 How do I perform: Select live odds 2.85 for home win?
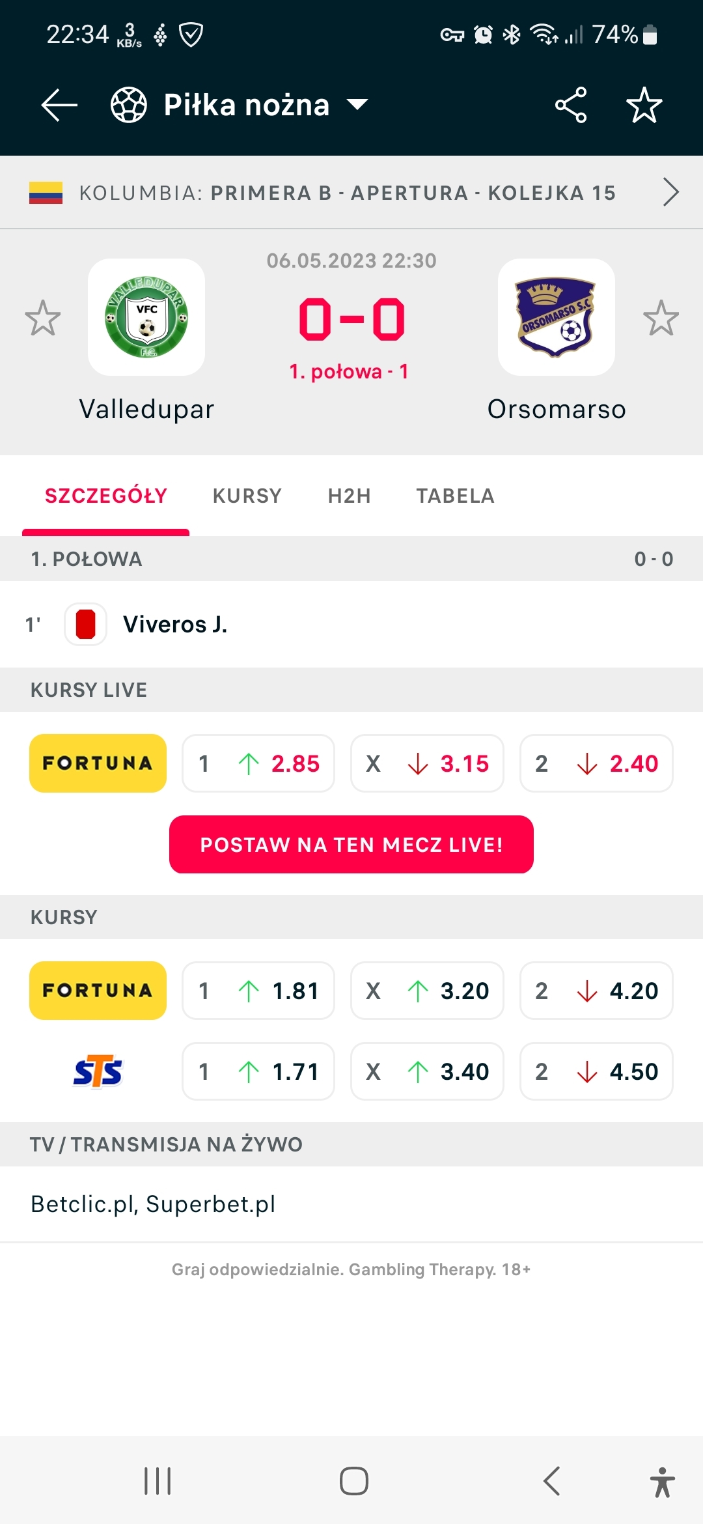tap(258, 763)
